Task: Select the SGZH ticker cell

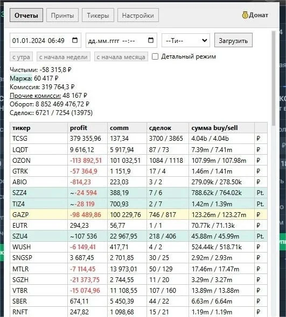Action: pyautogui.click(x=39, y=279)
